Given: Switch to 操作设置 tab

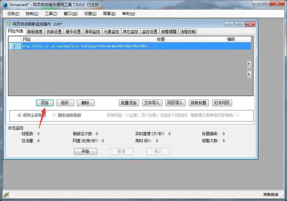Looking at the screenshot, I should point(73,32).
